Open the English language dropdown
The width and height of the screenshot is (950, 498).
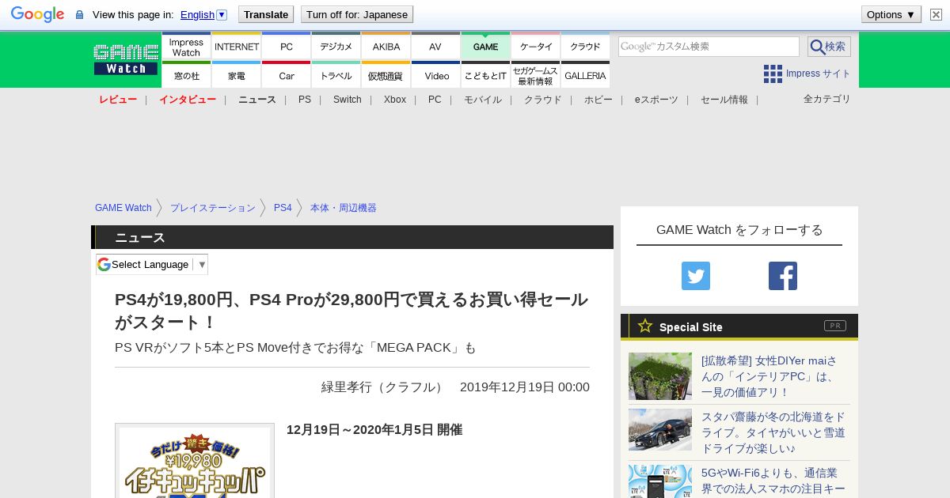click(x=203, y=14)
